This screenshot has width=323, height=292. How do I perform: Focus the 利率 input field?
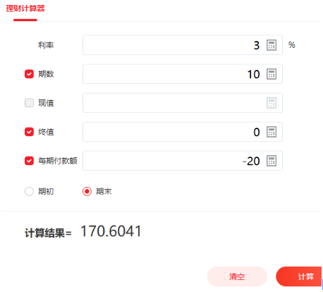click(183, 45)
